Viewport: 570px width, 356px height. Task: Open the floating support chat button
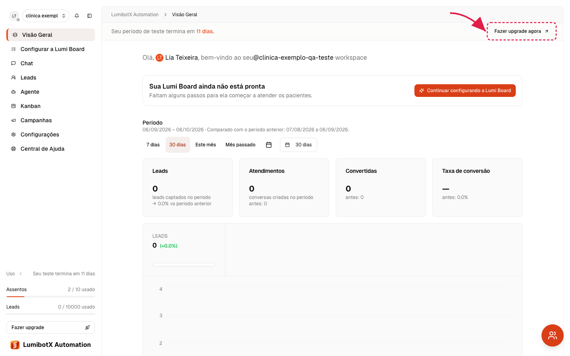pos(552,335)
